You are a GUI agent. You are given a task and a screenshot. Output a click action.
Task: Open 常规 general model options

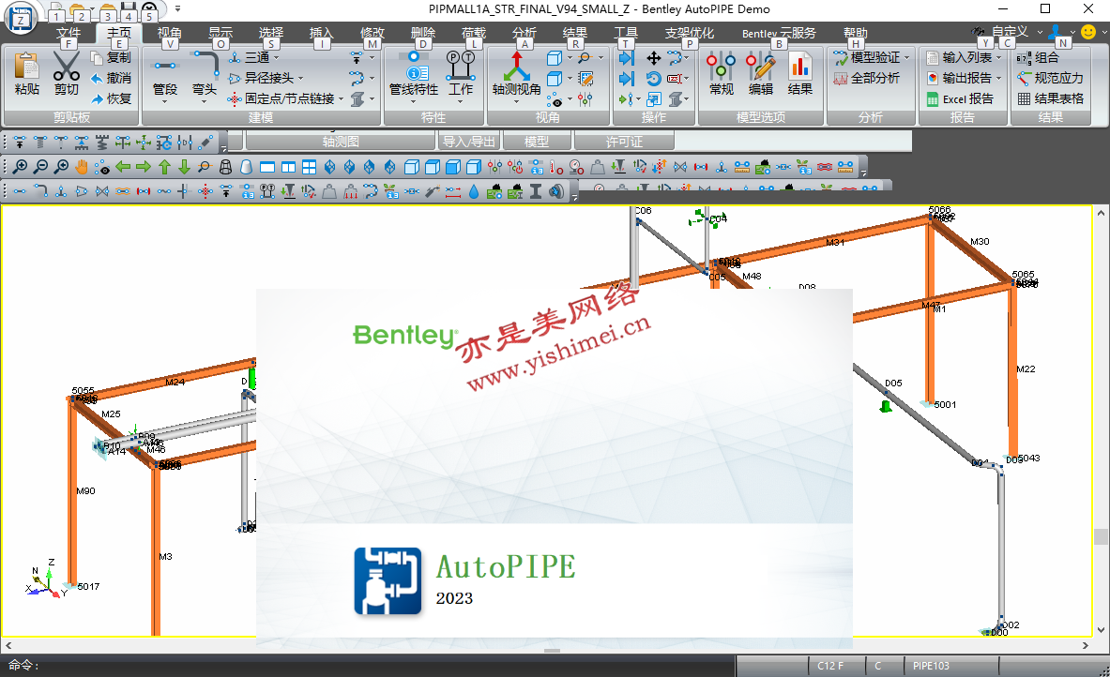pyautogui.click(x=722, y=73)
